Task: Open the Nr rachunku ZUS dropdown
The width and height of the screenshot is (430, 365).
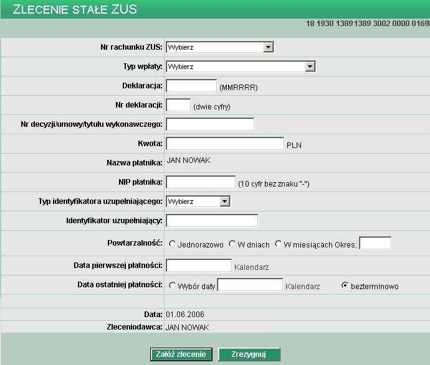Action: [x=219, y=47]
